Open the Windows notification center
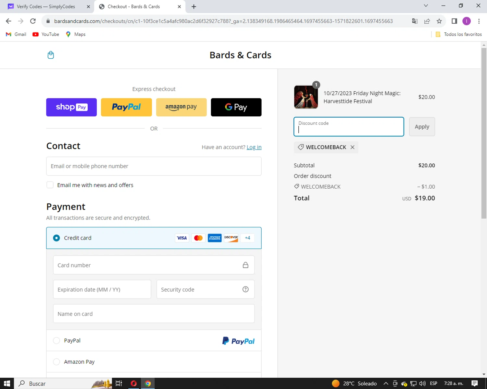487x389 pixels. click(474, 383)
